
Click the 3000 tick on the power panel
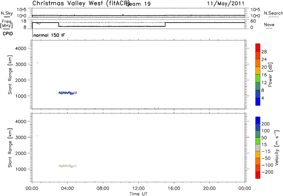coord(21,64)
